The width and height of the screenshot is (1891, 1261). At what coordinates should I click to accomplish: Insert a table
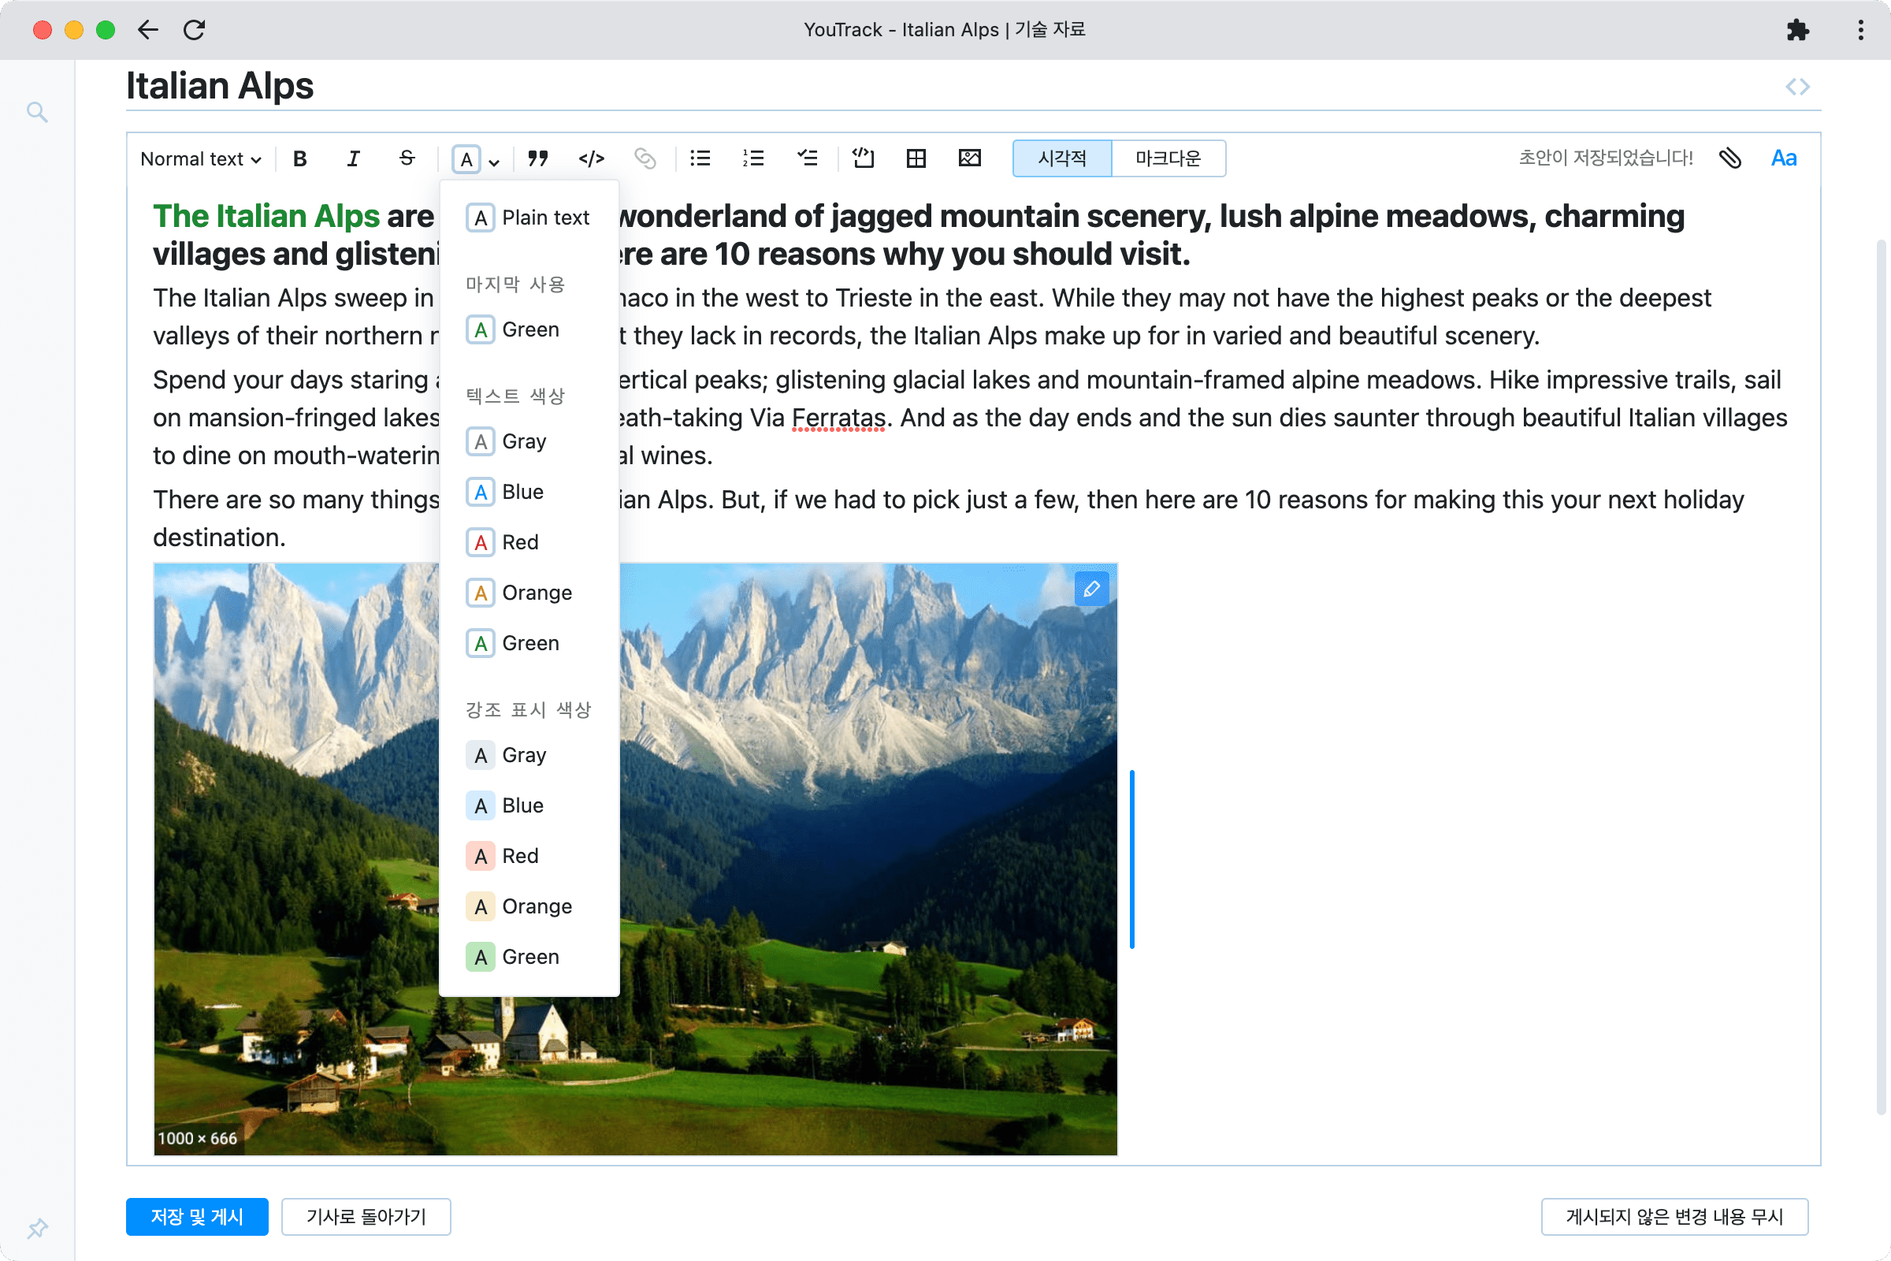916,158
